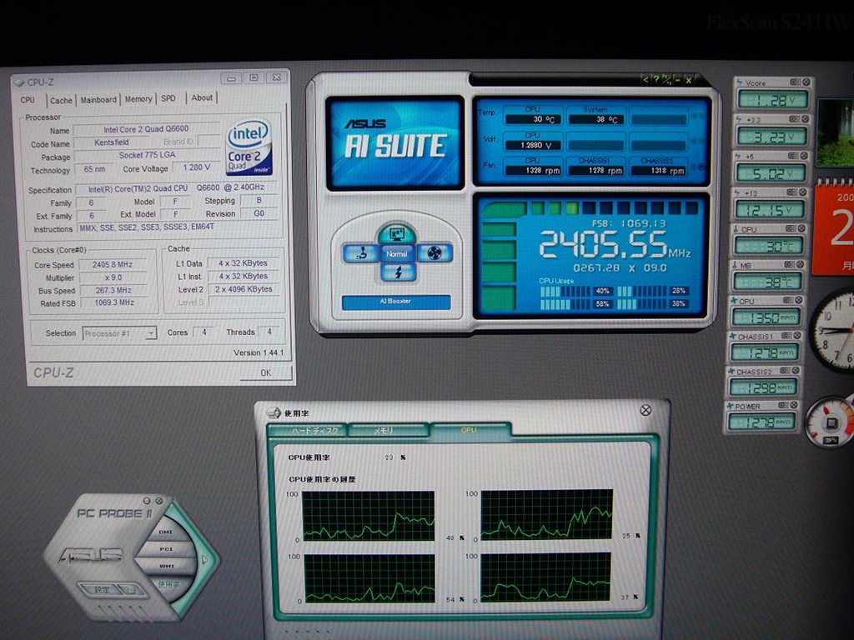
Task: Close the CHASSIS1 fan monitor panel
Action: coord(797,336)
